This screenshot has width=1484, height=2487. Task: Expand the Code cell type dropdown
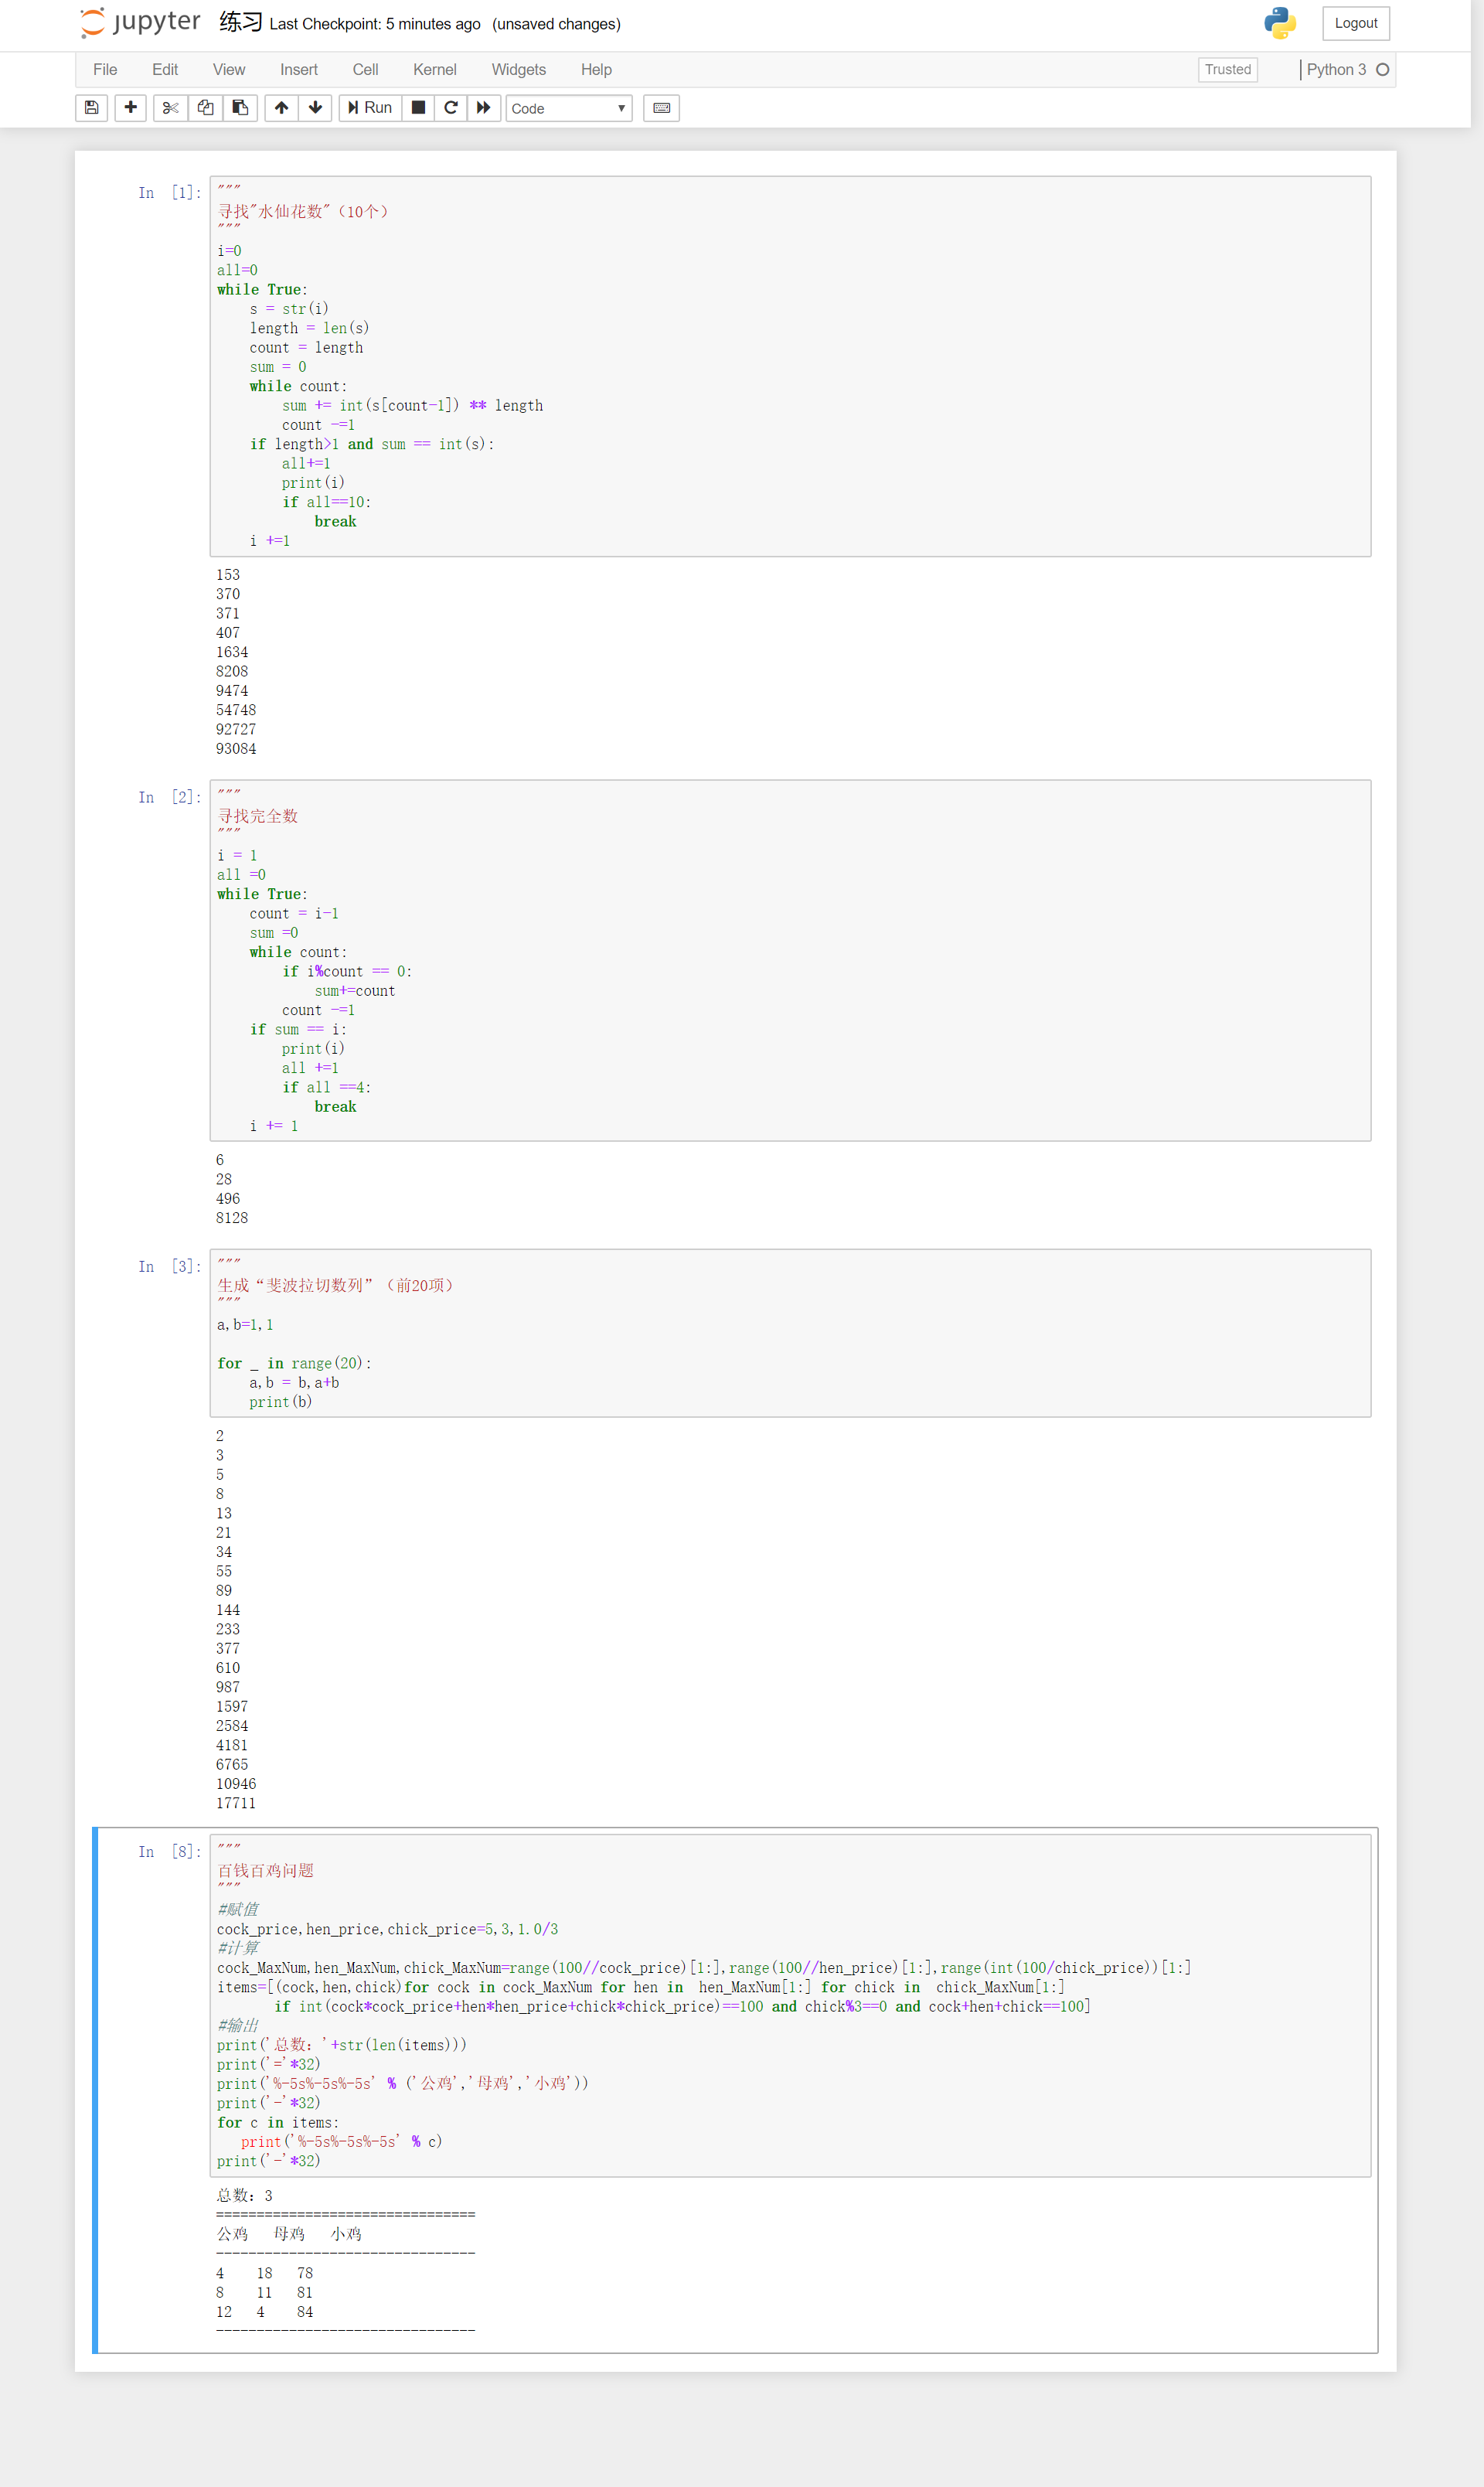pyautogui.click(x=568, y=108)
